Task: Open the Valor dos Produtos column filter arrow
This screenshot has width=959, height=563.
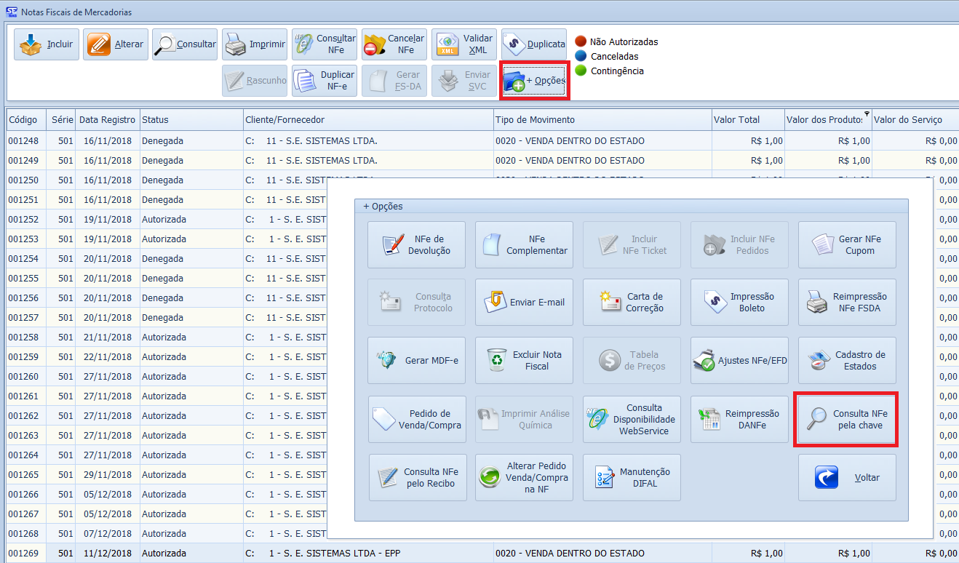Action: [x=867, y=113]
